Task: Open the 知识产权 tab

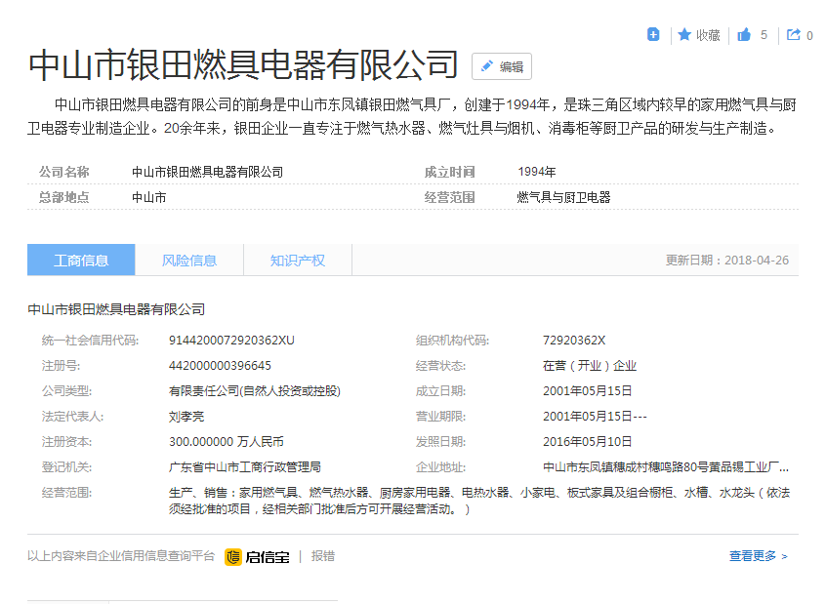Action: (x=298, y=261)
